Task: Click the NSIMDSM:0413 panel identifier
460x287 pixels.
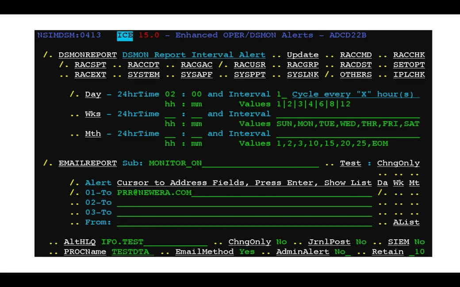Action: point(69,35)
